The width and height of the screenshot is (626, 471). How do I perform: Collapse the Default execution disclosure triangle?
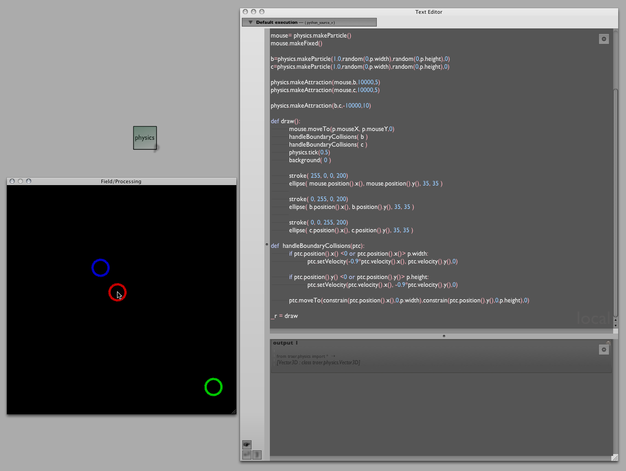(x=250, y=22)
